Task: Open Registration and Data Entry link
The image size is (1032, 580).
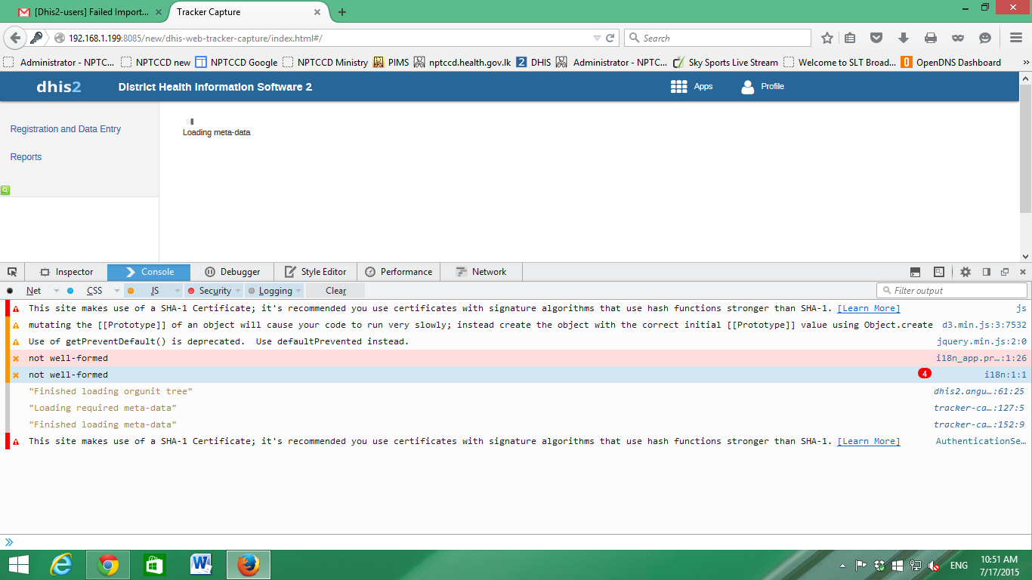Action: tap(66, 129)
